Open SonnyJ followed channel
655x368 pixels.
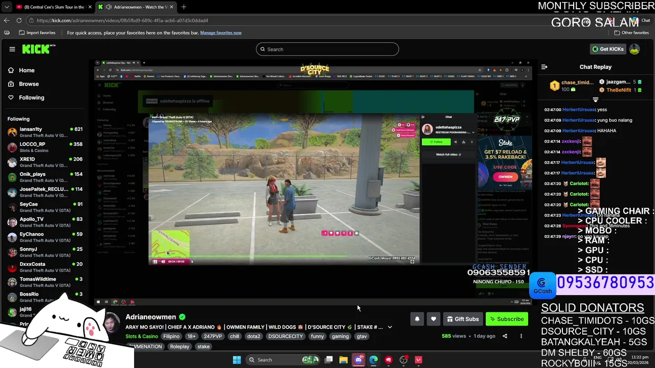click(45, 252)
